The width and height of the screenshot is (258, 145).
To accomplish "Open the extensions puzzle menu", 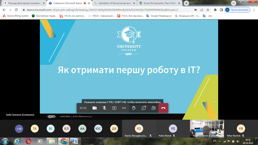I will point(215,10).
